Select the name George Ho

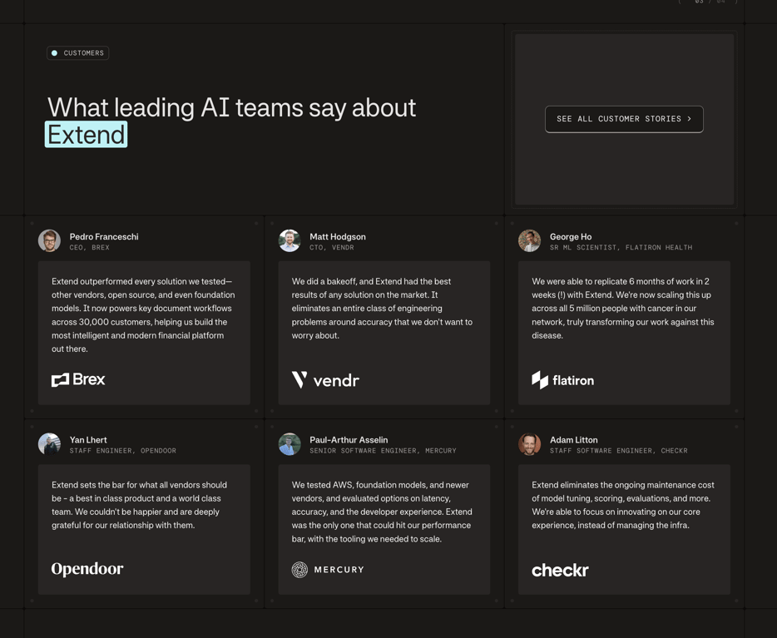click(x=571, y=237)
